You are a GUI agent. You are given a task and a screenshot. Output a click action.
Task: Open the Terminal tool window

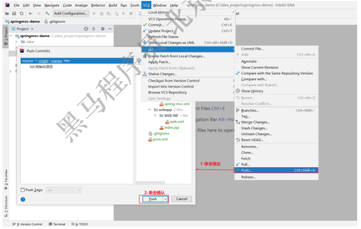pos(57,224)
